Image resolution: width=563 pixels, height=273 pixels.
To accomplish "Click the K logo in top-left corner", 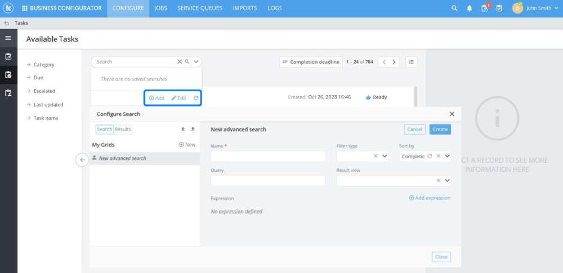I will 8,8.
